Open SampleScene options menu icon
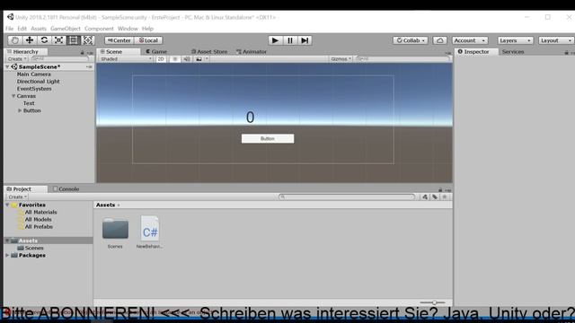Screen dimensions: 575x323 (x=89, y=67)
